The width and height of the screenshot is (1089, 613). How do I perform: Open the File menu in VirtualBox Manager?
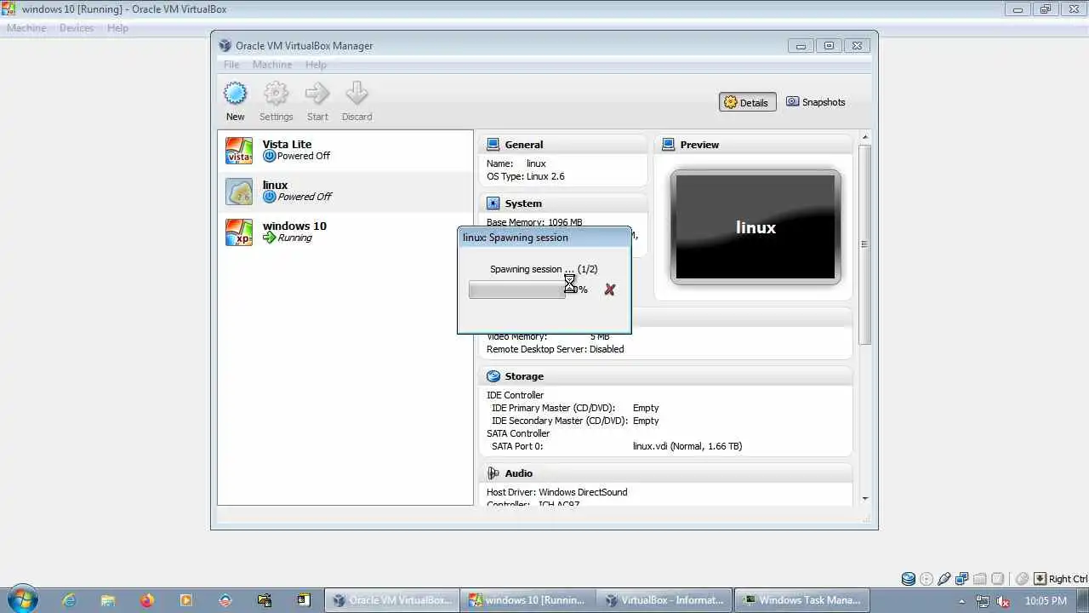(231, 65)
